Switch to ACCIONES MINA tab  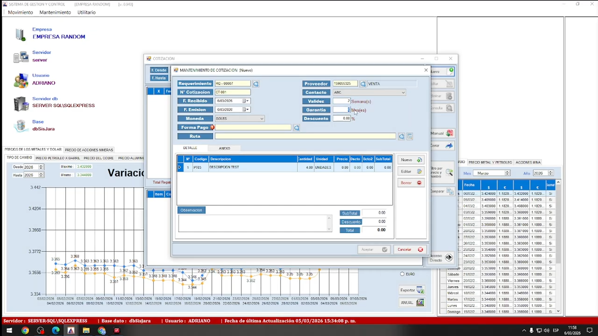(528, 162)
